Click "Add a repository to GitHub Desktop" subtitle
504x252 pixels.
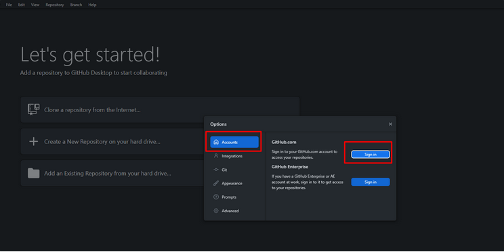tap(93, 73)
